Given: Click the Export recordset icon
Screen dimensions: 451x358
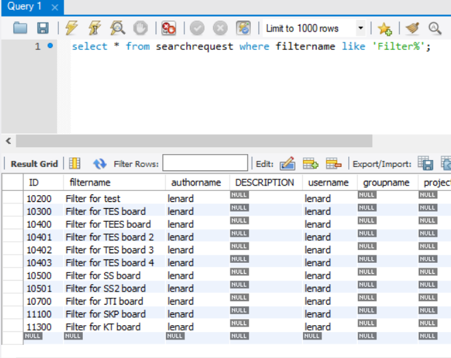Looking at the screenshot, I should tap(426, 164).
